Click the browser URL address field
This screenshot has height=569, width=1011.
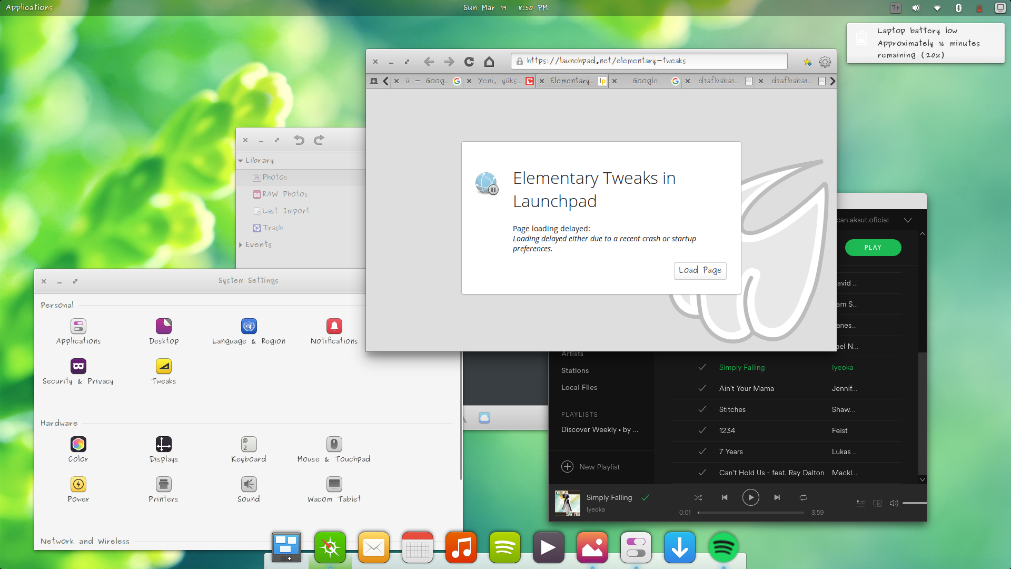pos(649,61)
